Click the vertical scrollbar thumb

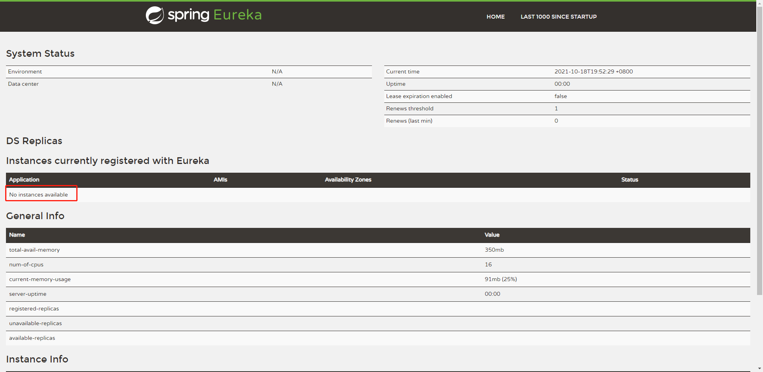coord(759,150)
